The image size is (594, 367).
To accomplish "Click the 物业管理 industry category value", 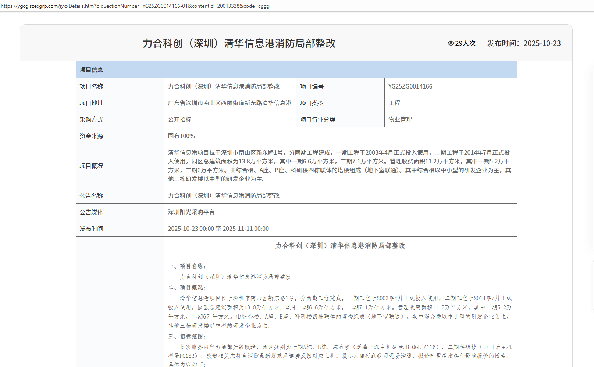I will (x=400, y=120).
